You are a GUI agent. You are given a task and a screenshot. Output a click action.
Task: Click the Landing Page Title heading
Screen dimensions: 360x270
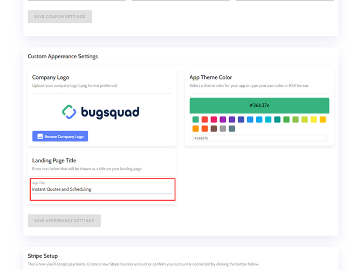[x=54, y=161]
